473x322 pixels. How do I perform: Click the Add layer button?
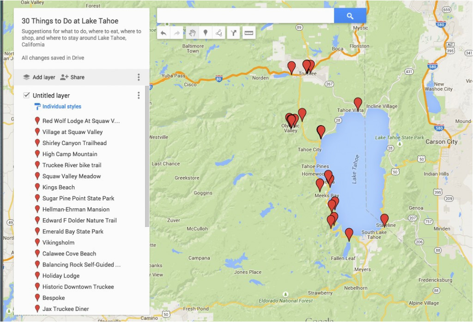tap(39, 77)
